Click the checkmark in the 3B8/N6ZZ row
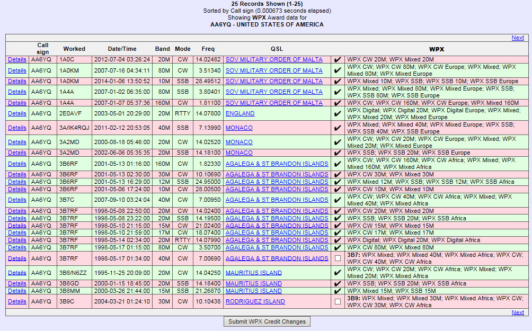 [x=338, y=273]
